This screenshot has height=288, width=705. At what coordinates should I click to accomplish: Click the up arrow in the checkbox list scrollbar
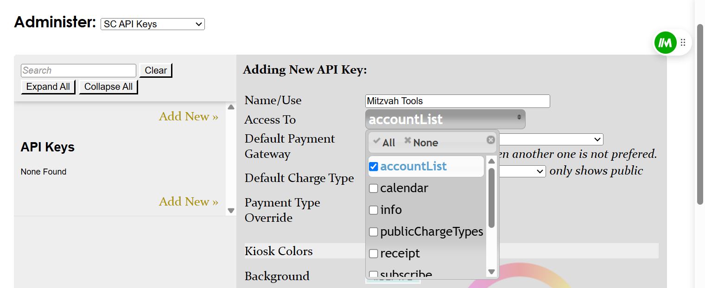point(491,161)
